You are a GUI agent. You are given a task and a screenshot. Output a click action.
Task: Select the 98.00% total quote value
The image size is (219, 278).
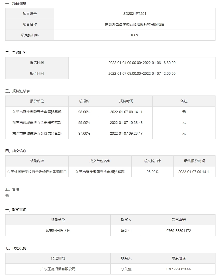pyautogui.click(x=84, y=112)
